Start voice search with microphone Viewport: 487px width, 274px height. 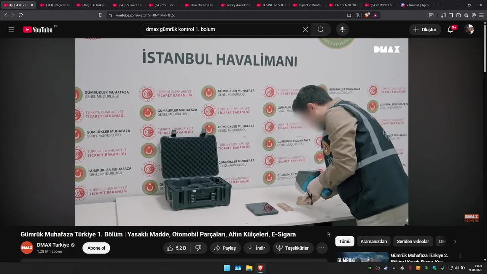tap(342, 29)
